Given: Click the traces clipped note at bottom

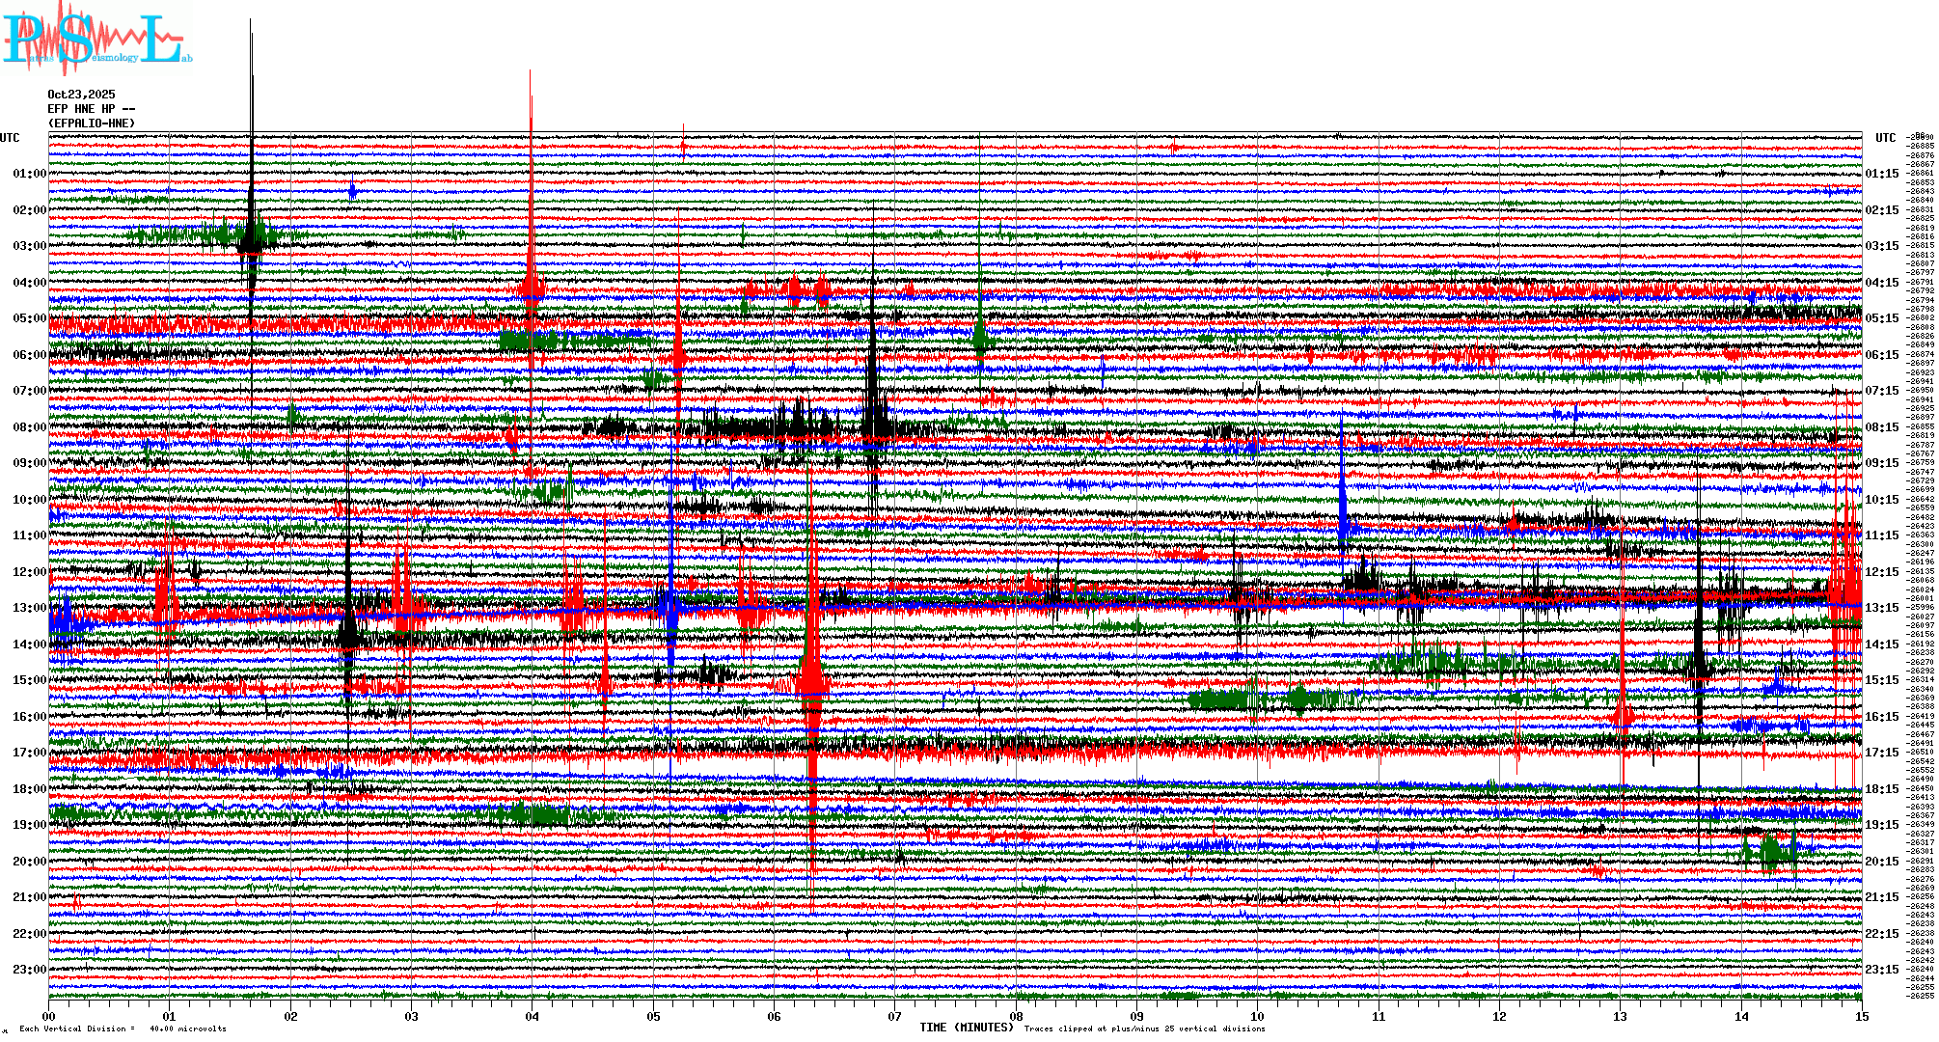Looking at the screenshot, I should coord(1144,1028).
